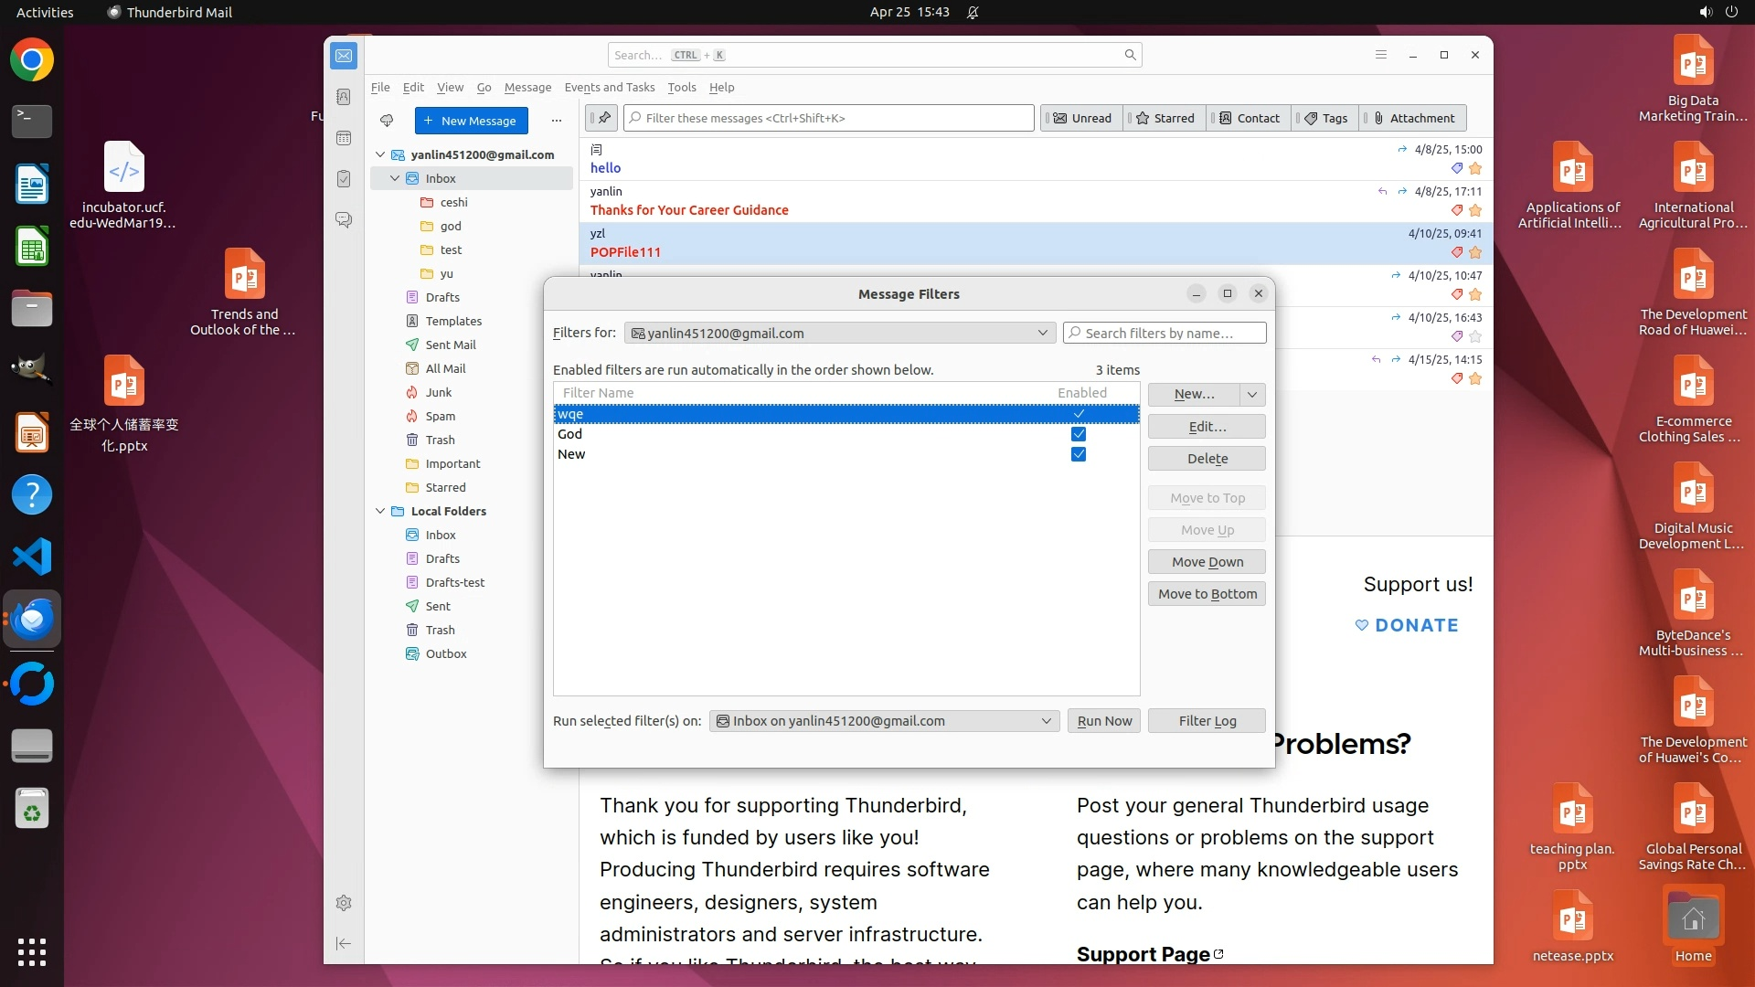The height and width of the screenshot is (987, 1755).
Task: Launch Visual Studio Code from dock
Action: pos(32,557)
